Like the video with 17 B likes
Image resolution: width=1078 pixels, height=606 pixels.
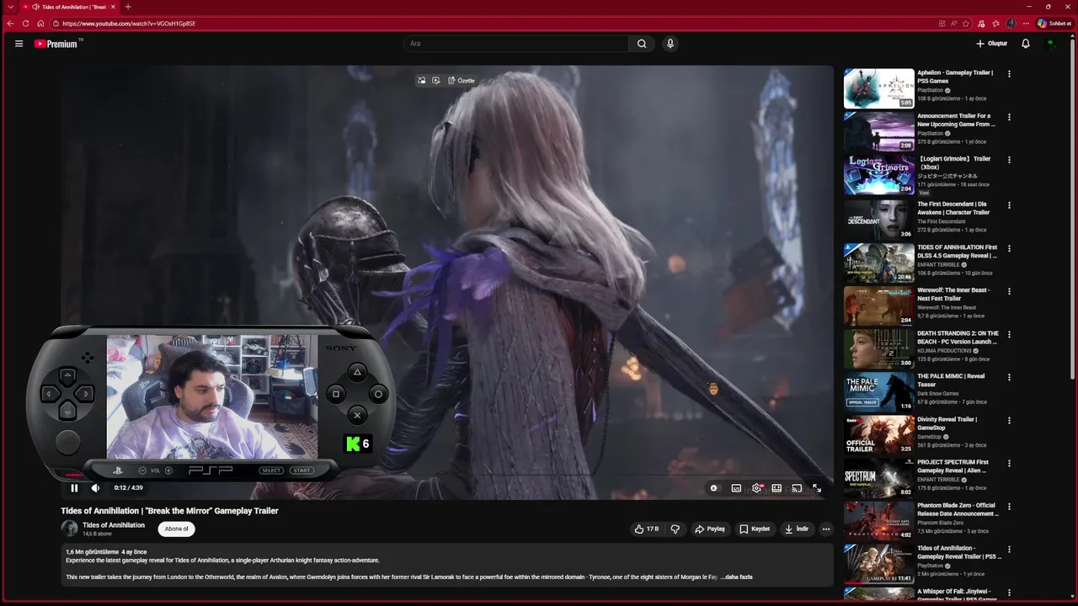[647, 529]
